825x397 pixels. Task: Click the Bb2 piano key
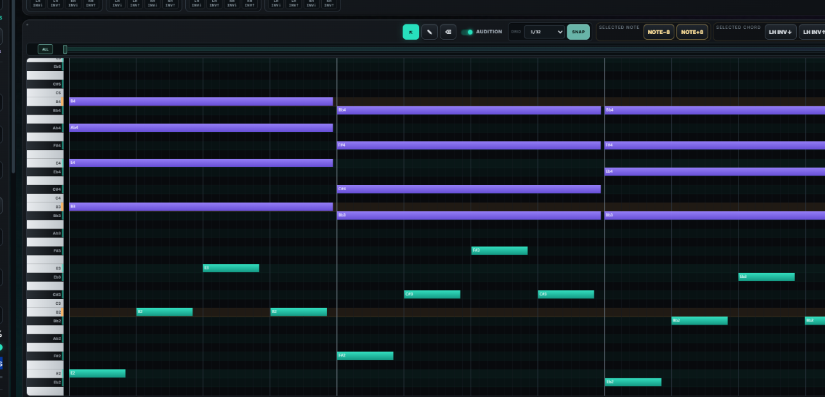pos(44,321)
